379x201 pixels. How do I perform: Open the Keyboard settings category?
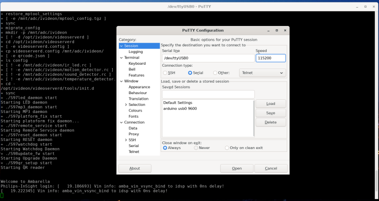(x=137, y=63)
